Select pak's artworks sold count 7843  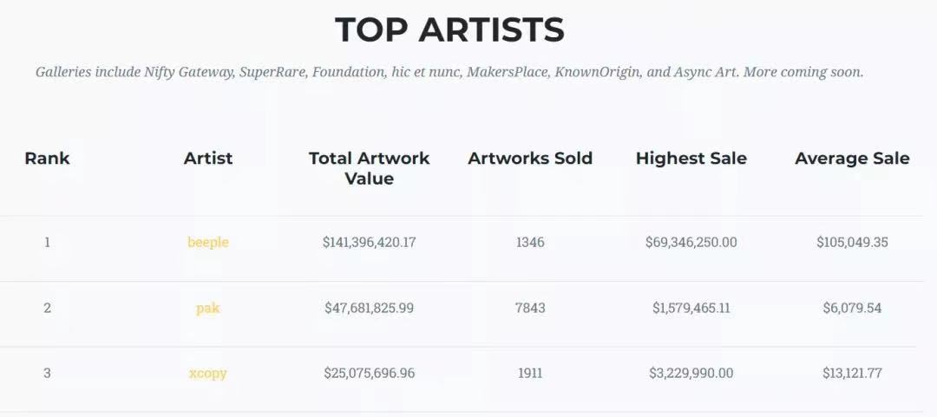(x=530, y=309)
